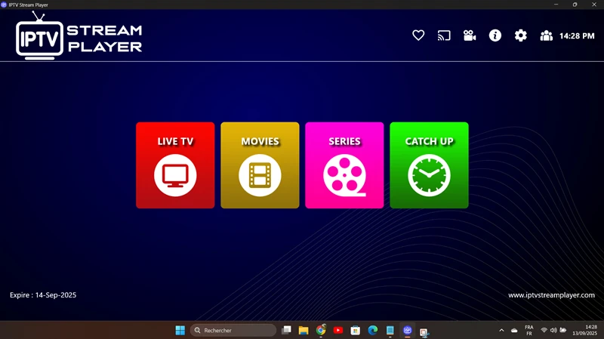Open the Movies tile

(260, 165)
